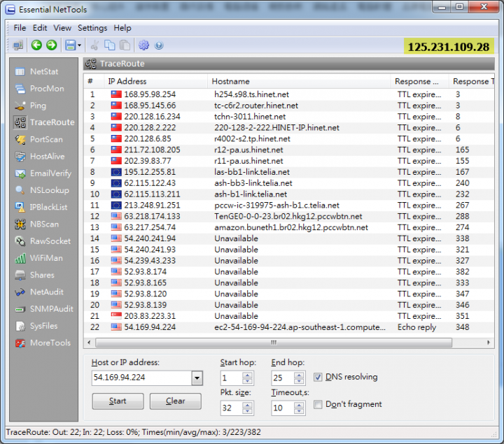The height and width of the screenshot is (444, 504).
Task: Click the Pkt. size number field
Action: (x=232, y=408)
